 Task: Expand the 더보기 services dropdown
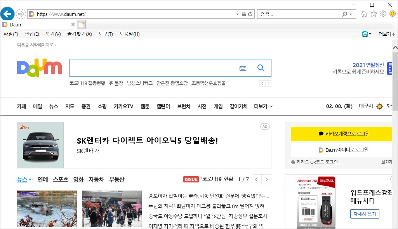click(x=263, y=106)
